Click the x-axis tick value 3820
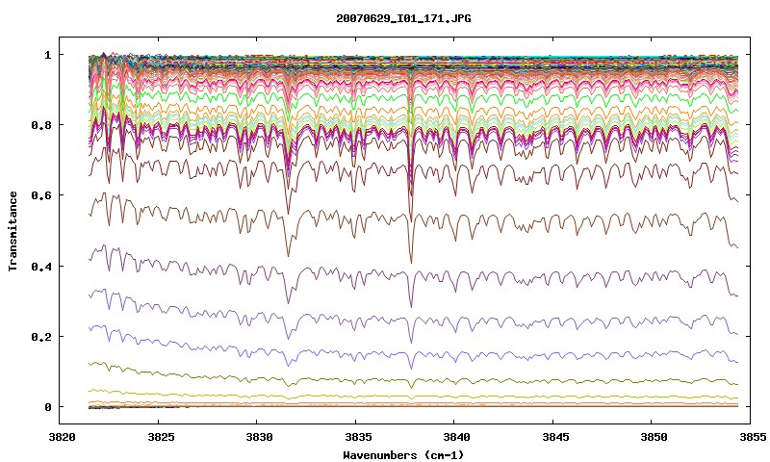Screen dimensions: 770x462 (63, 437)
